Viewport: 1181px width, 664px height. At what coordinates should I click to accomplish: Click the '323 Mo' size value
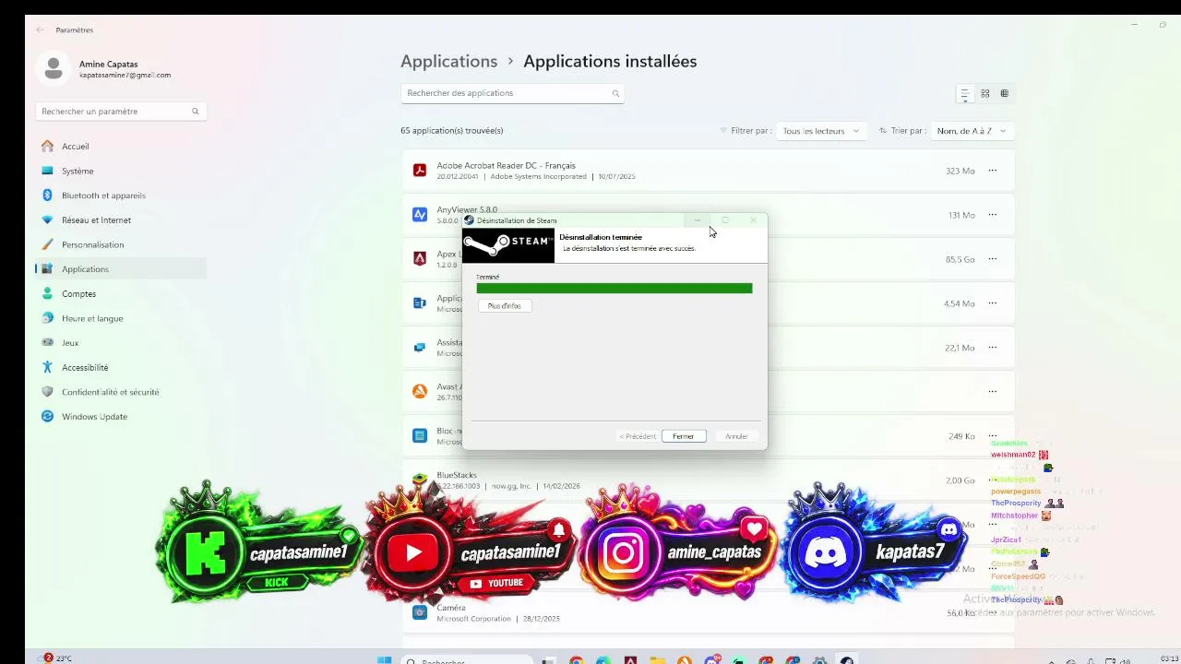point(960,172)
